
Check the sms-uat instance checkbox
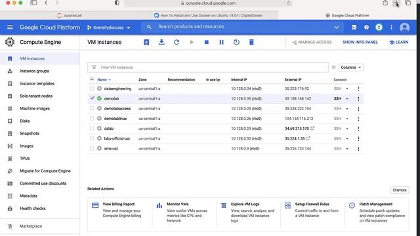tap(92, 148)
